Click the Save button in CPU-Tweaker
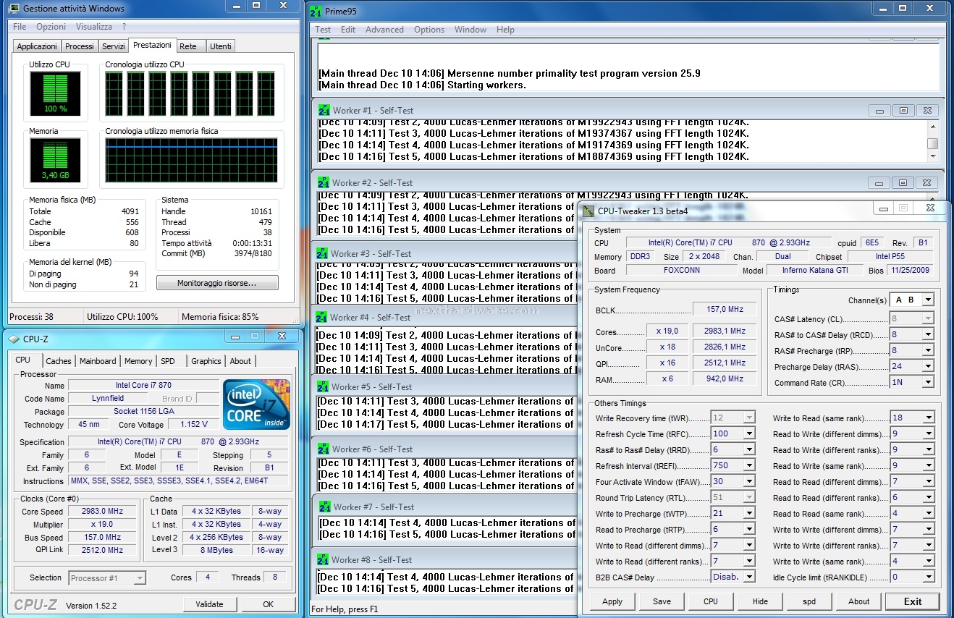The width and height of the screenshot is (954, 618). 662,601
